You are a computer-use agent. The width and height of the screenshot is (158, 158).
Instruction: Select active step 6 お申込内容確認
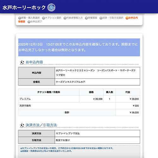[132, 18]
